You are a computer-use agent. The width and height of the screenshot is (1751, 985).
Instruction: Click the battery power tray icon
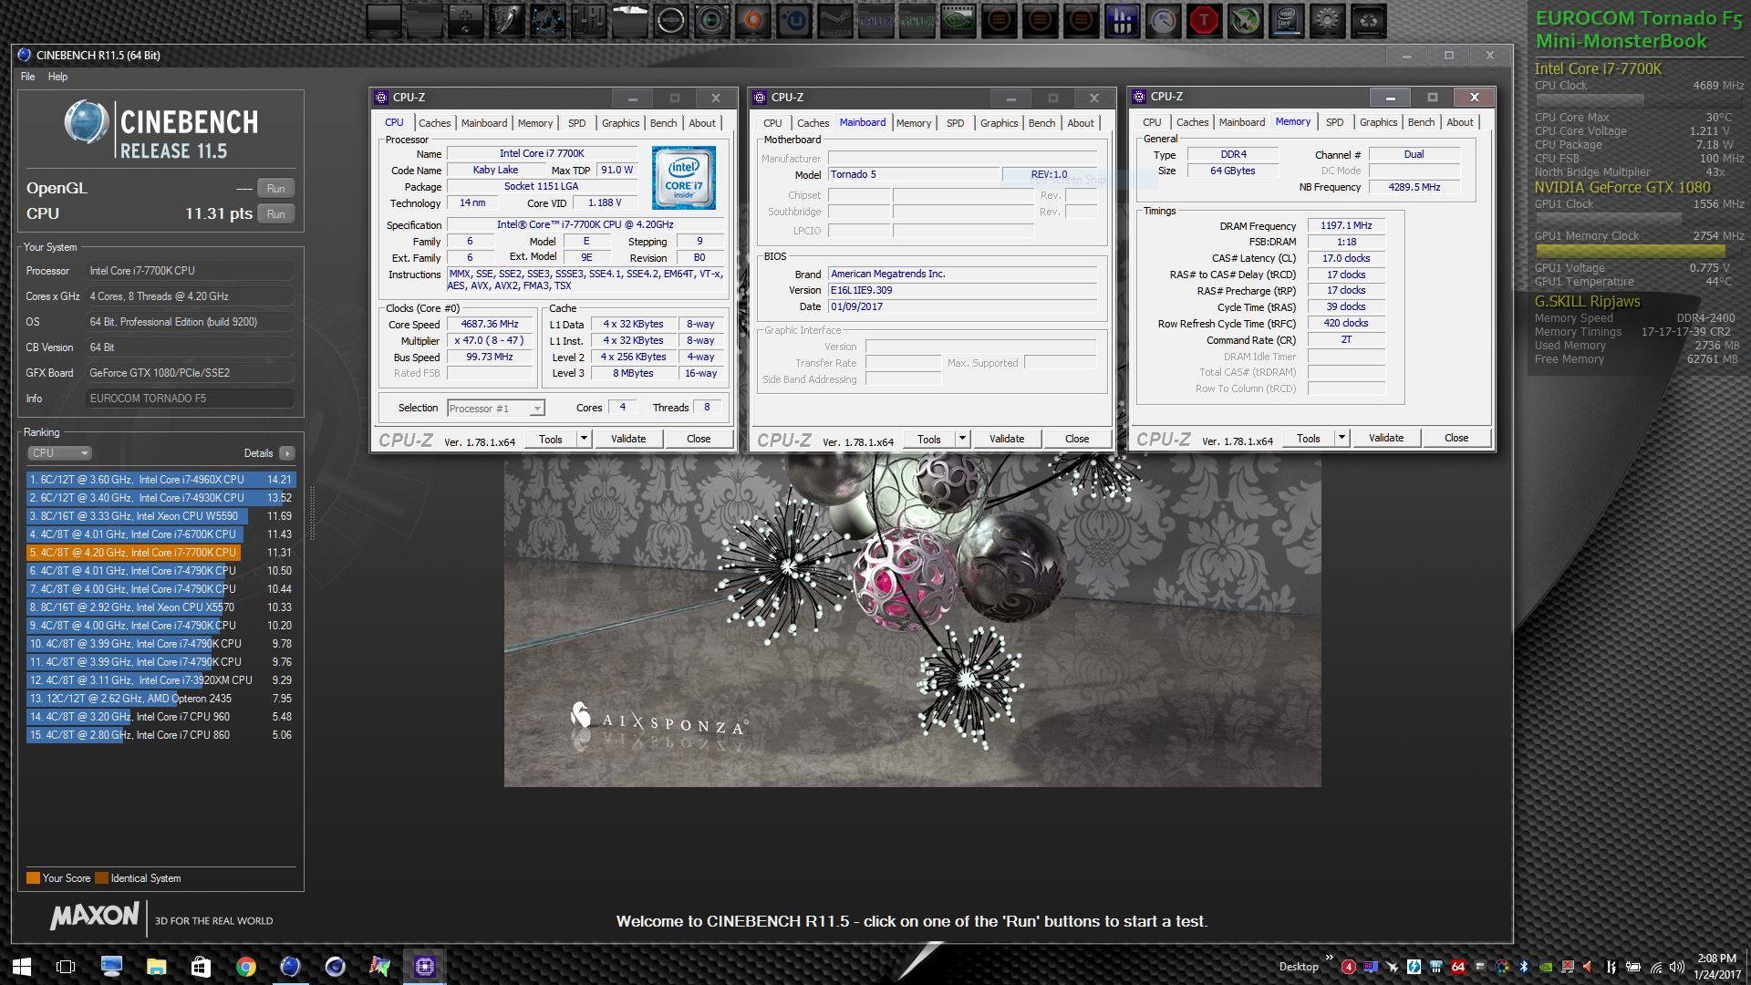click(1633, 967)
